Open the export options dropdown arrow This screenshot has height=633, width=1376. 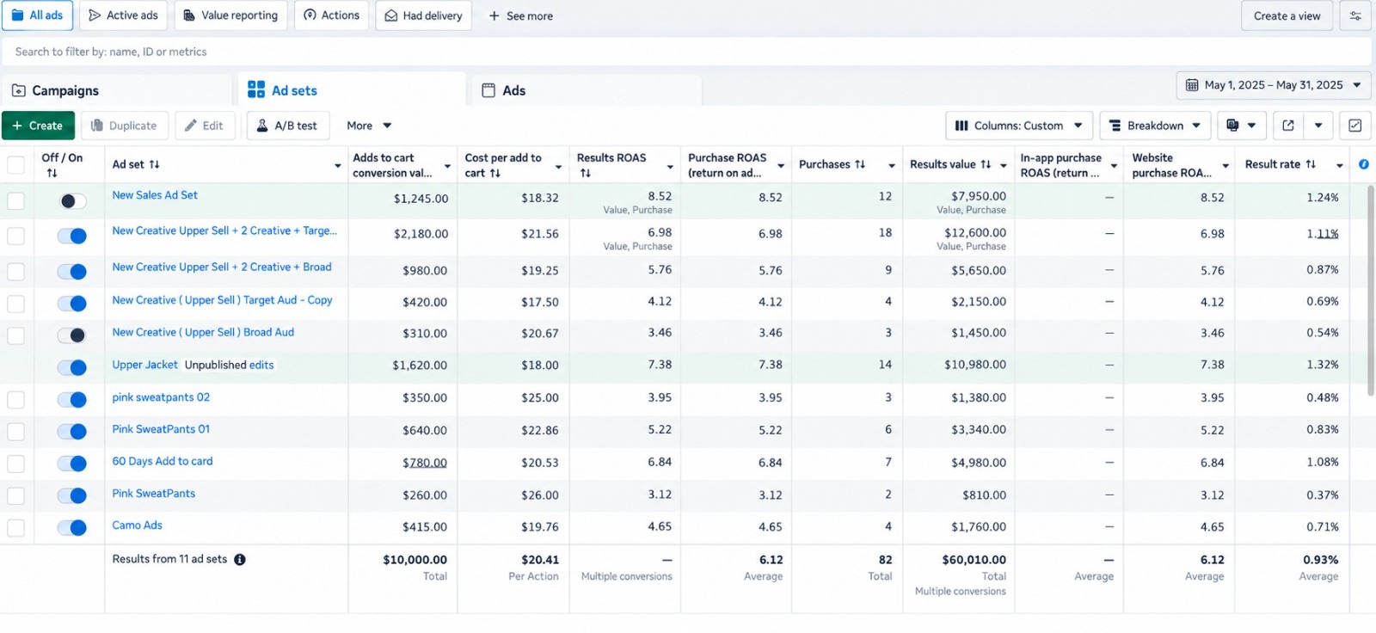pos(1318,126)
